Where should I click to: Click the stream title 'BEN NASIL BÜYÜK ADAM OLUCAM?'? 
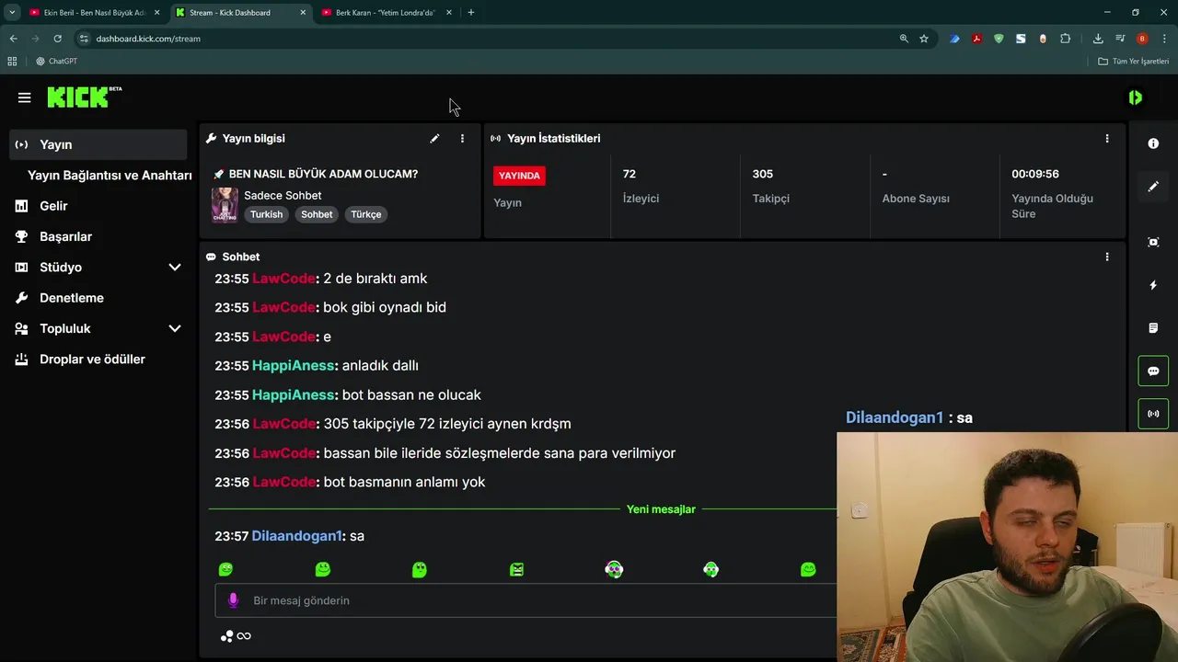(x=323, y=174)
